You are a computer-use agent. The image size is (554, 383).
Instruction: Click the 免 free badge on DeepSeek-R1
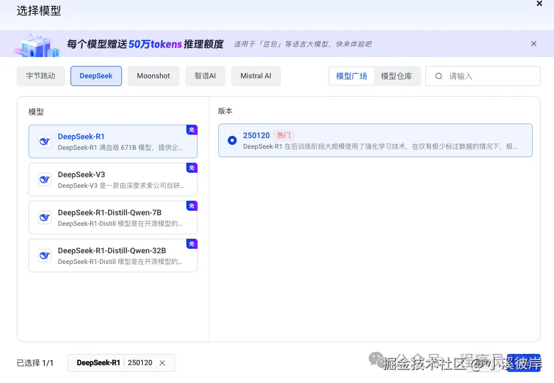tap(192, 129)
